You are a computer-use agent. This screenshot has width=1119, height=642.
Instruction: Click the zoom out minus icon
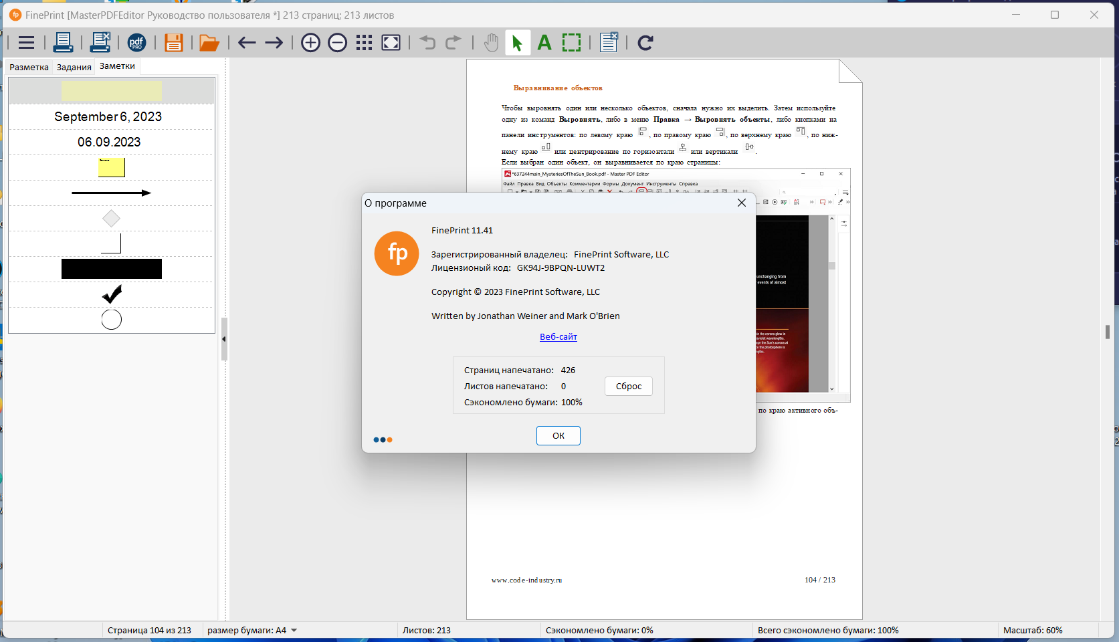click(x=338, y=43)
